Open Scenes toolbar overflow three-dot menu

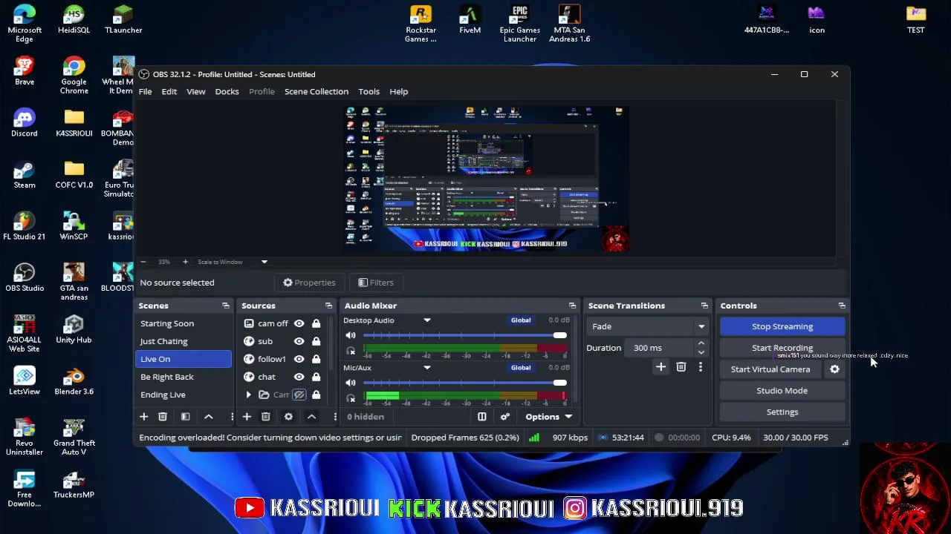click(232, 417)
